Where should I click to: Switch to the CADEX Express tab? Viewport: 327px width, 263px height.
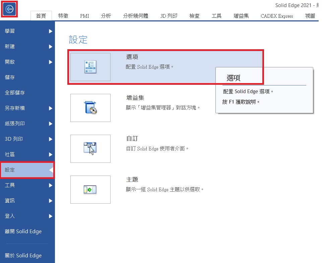(x=277, y=16)
